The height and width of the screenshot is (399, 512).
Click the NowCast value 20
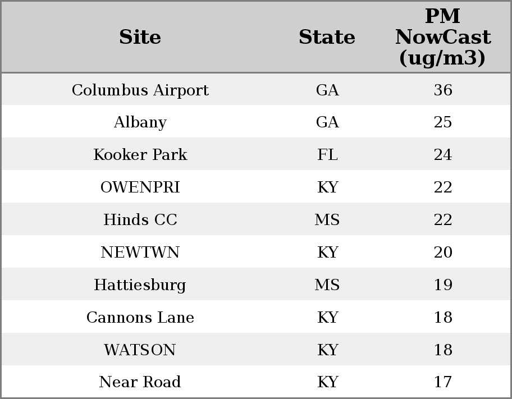(442, 253)
